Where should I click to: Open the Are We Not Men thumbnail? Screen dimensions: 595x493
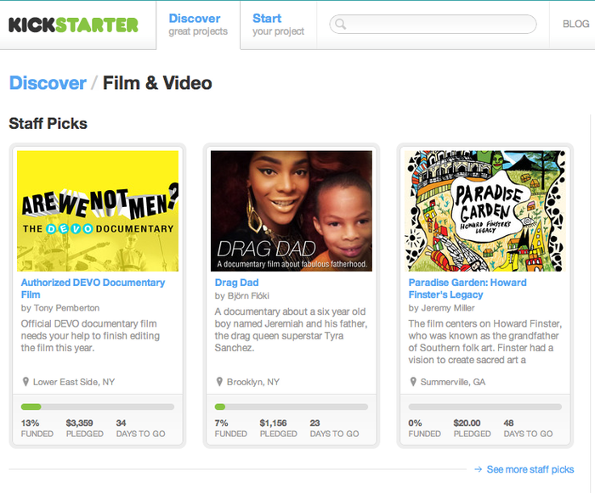98,210
